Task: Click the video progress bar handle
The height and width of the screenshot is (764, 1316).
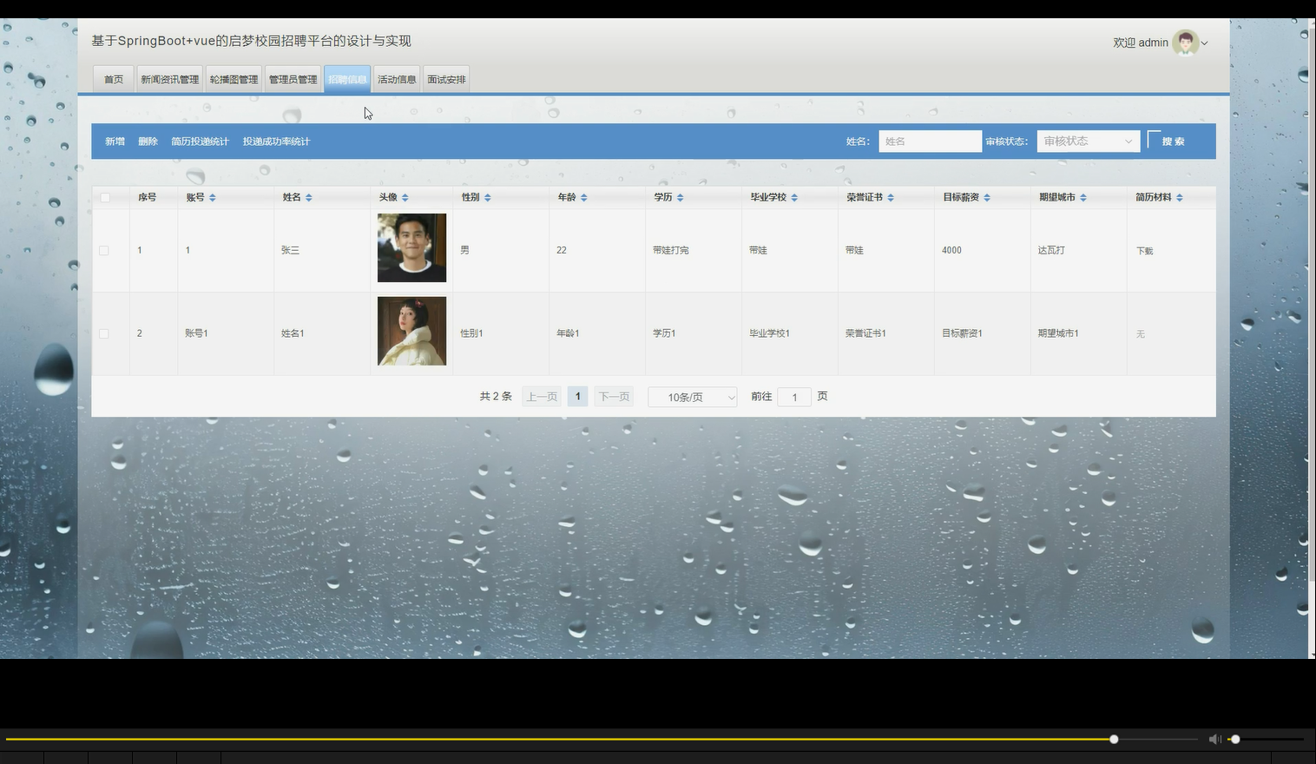Action: pos(1114,739)
